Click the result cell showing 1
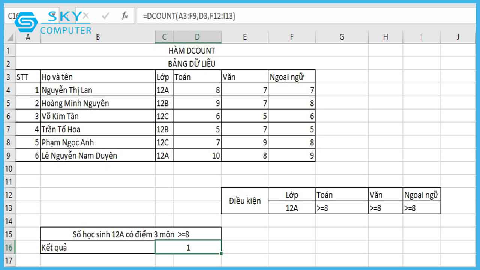This screenshot has height=270, width=480. pos(188,247)
